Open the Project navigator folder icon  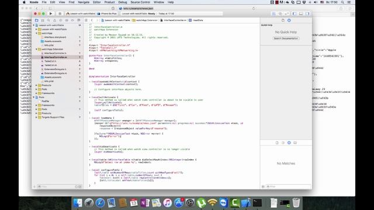[x=36, y=20]
